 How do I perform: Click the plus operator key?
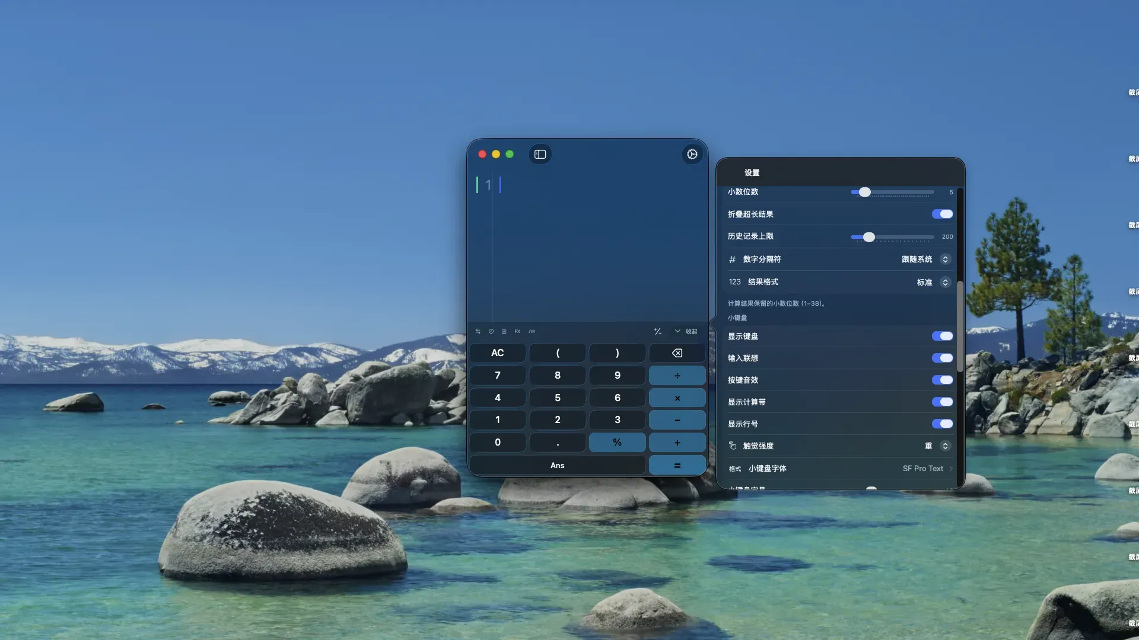point(677,443)
